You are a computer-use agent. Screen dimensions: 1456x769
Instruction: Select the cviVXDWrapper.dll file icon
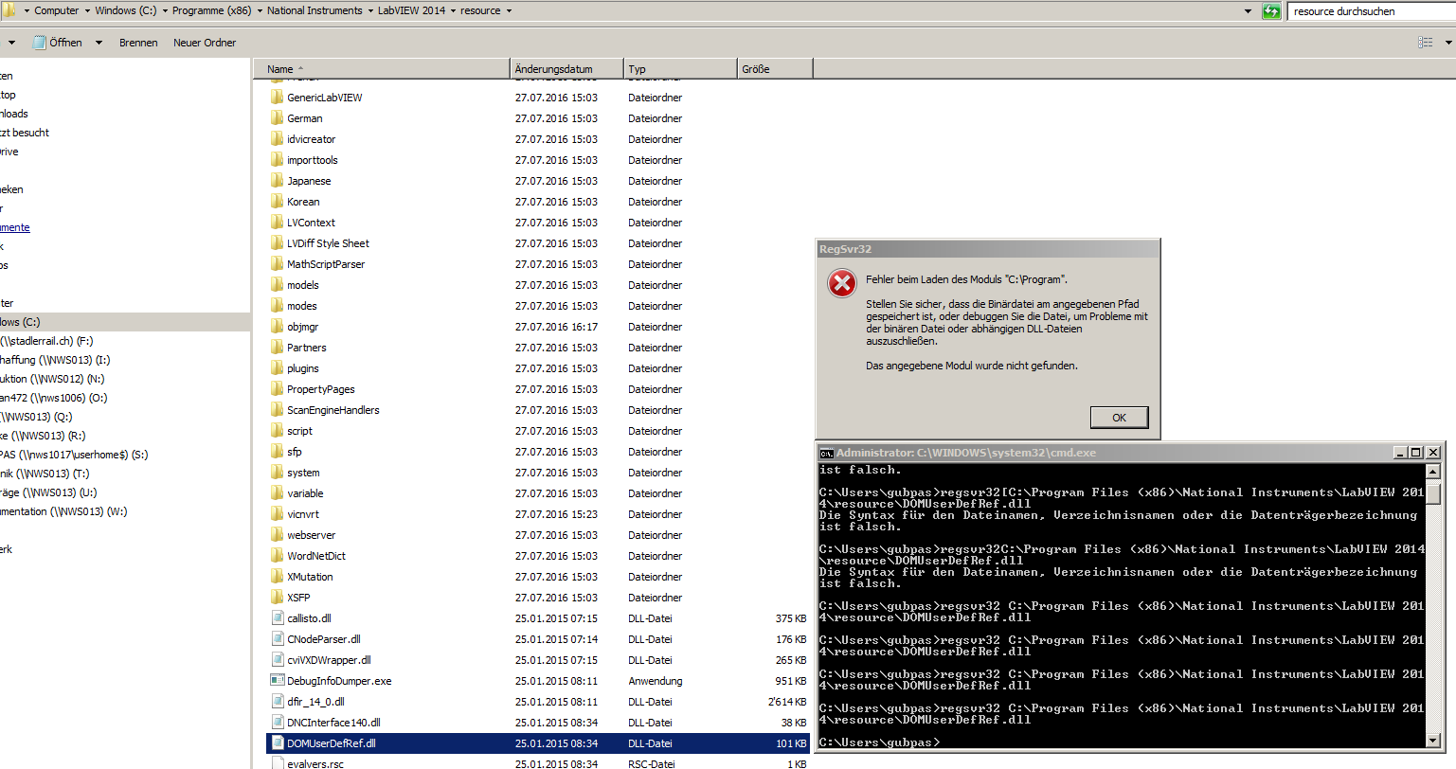point(278,660)
